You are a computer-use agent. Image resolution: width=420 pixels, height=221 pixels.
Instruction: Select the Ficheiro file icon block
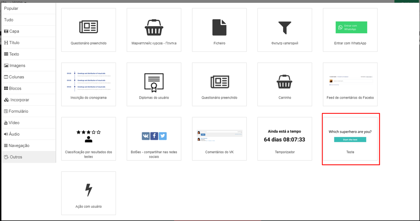point(219,27)
